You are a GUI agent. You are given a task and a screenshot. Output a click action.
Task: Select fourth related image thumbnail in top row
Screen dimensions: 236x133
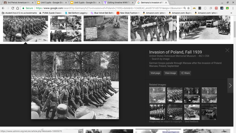pyautogui.click(x=209, y=95)
